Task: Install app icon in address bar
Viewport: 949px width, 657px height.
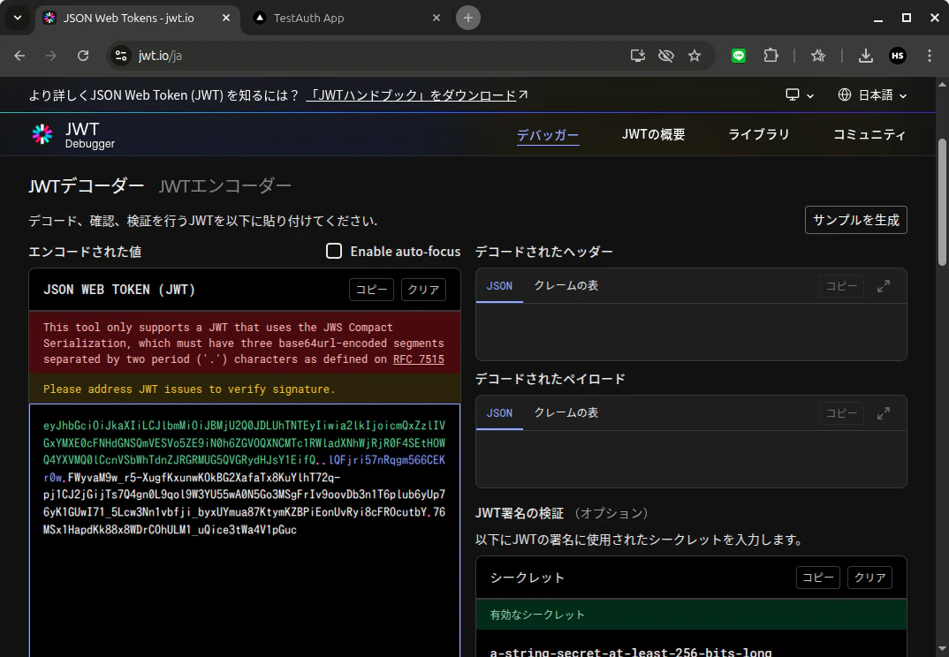Action: coord(637,56)
